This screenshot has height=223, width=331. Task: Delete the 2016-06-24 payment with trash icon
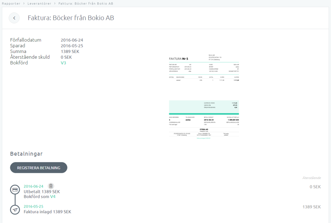click(x=51, y=186)
